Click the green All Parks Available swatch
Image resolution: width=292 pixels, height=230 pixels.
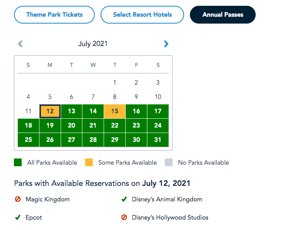[18, 162]
